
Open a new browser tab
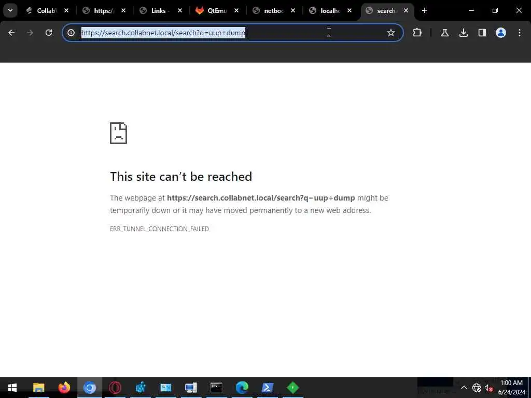point(425,10)
